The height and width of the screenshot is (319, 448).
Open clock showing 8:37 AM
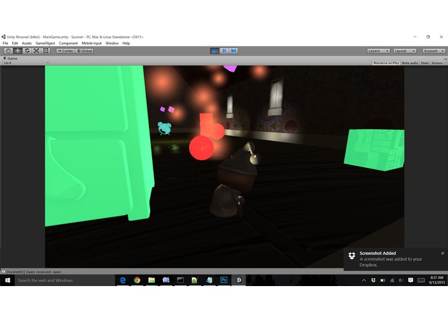437,280
